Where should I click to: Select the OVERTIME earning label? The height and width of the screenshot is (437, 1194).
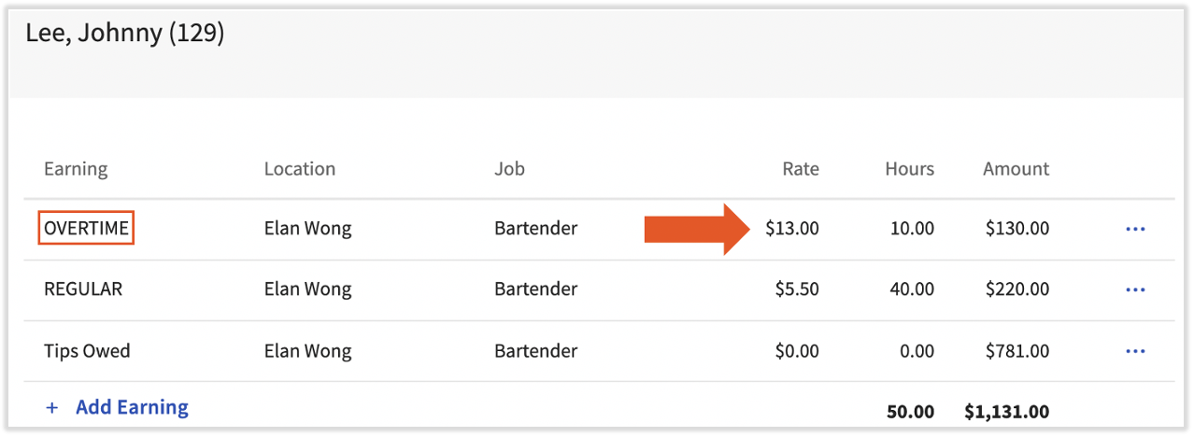point(86,229)
